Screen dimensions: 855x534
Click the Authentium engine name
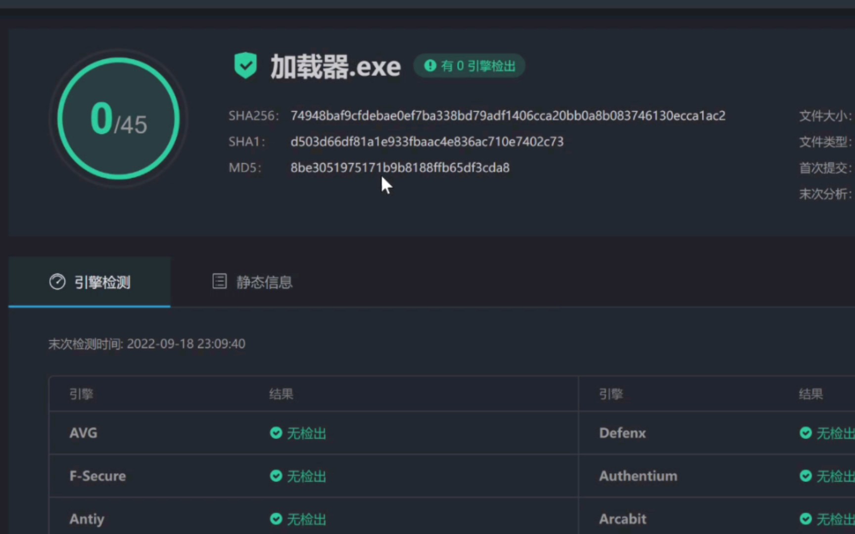tap(638, 476)
